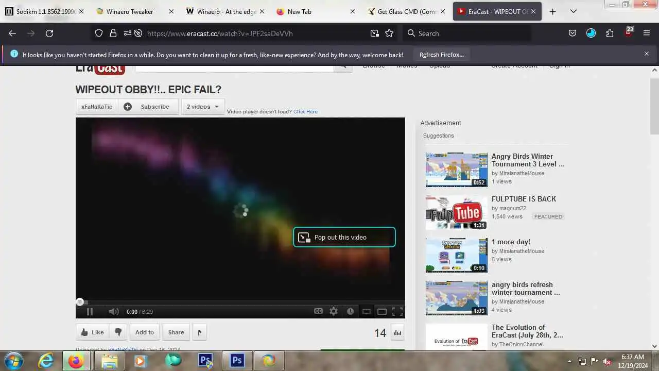
Task: Open the extension with 23 badge
Action: [628, 32]
